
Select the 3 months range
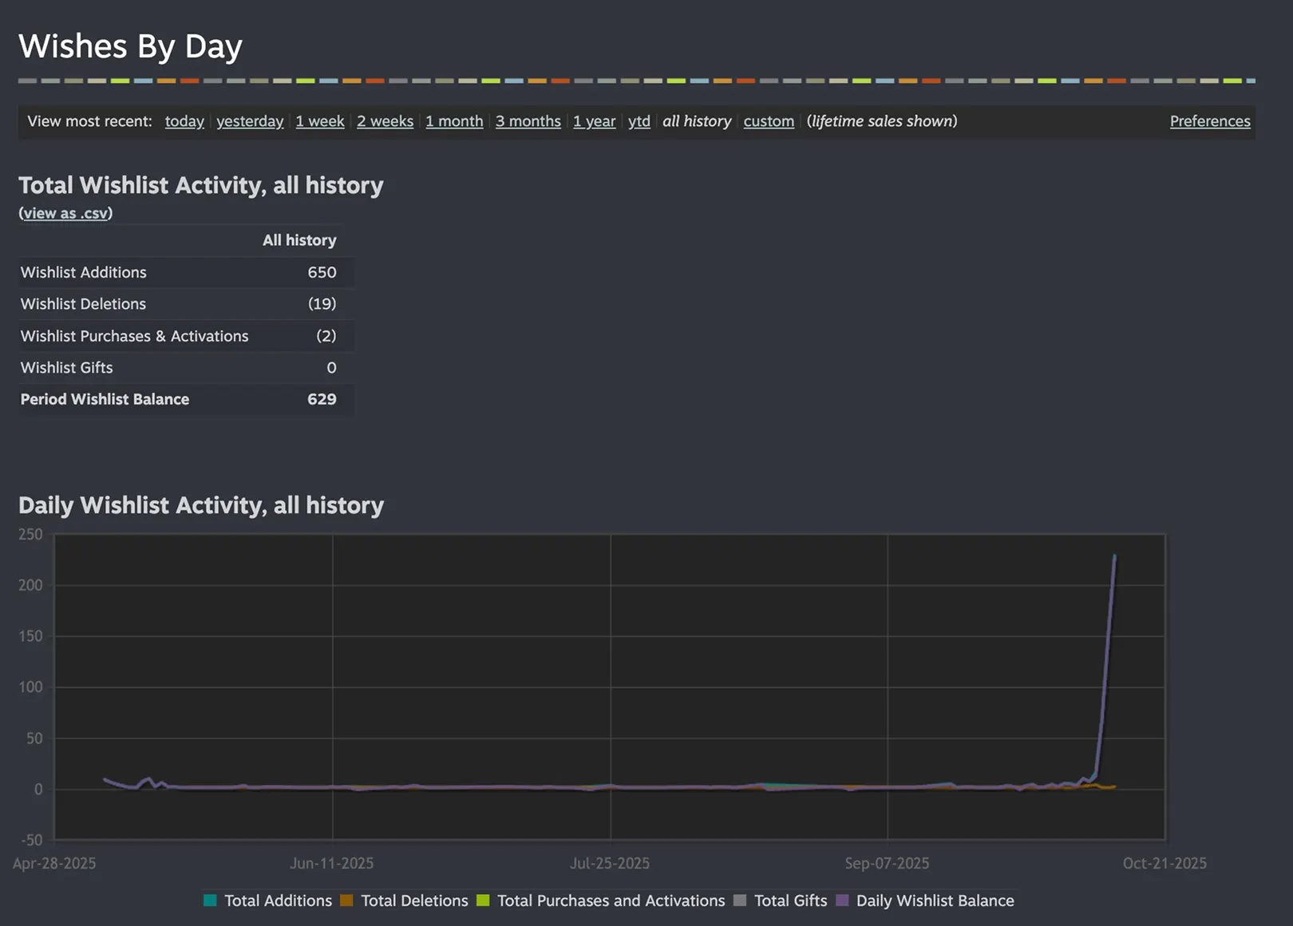(528, 121)
